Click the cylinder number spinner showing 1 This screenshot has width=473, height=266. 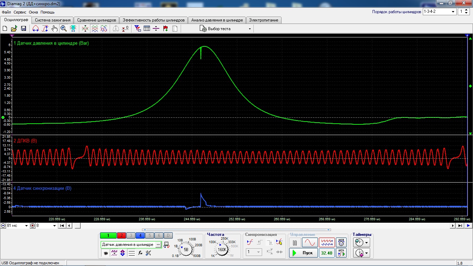[463, 12]
